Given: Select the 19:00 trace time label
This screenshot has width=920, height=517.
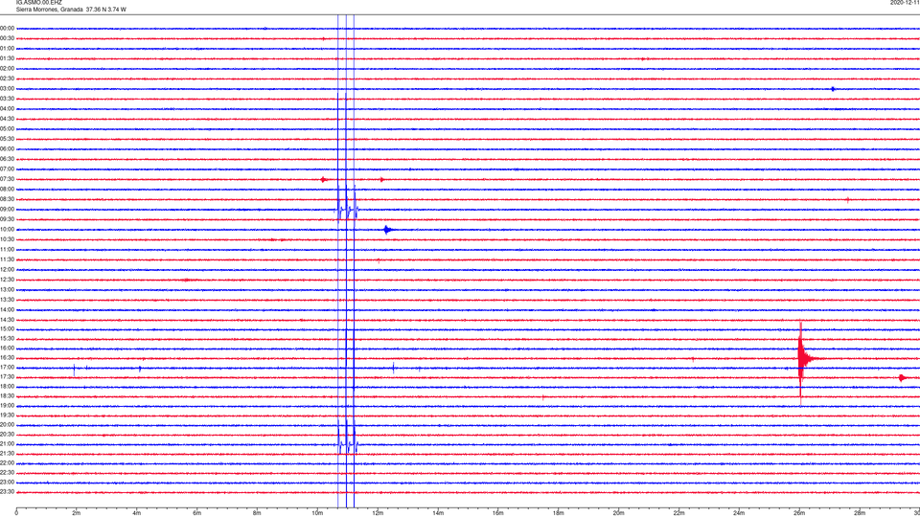Looking at the screenshot, I should (x=7, y=406).
